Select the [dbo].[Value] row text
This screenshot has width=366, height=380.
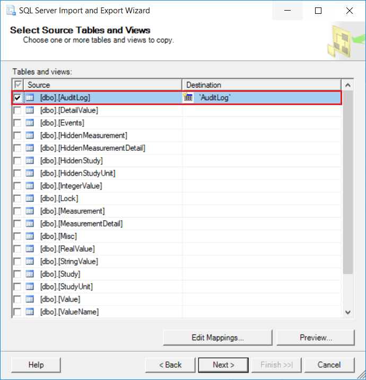(60, 299)
